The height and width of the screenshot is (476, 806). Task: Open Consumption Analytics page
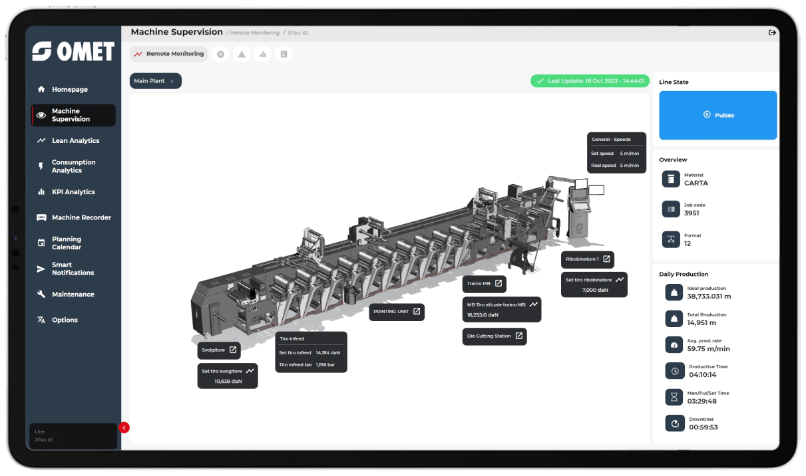pos(67,166)
